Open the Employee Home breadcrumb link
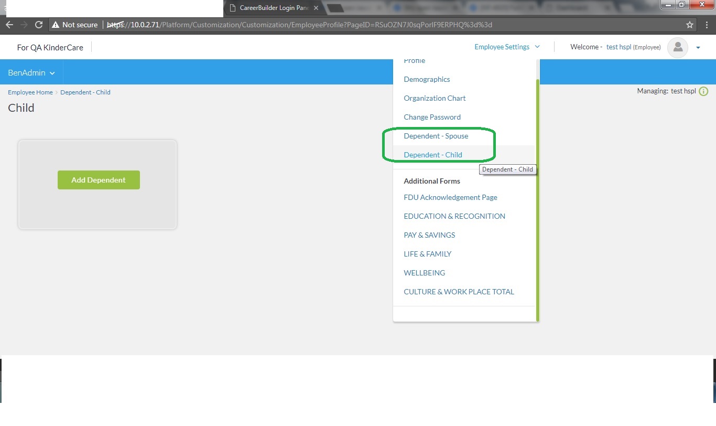This screenshot has height=426, width=716. 30,92
